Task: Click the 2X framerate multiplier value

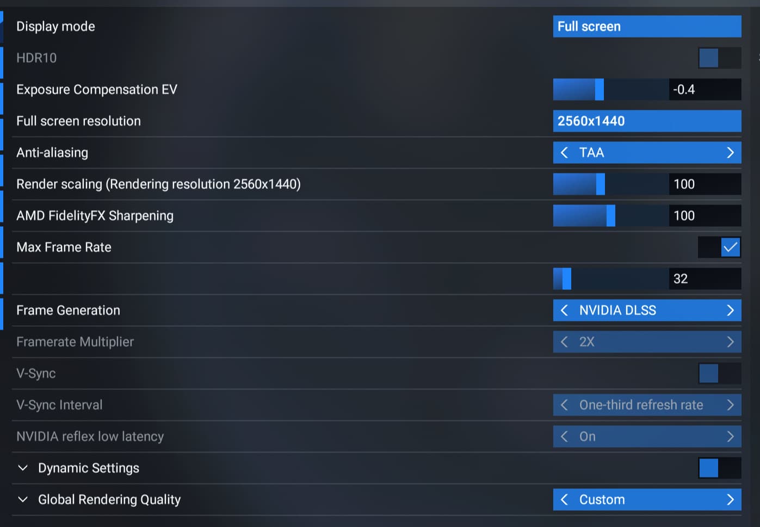Action: (586, 342)
